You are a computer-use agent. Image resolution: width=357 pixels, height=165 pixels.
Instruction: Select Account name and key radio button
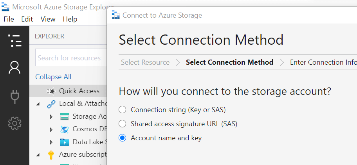[123, 138]
